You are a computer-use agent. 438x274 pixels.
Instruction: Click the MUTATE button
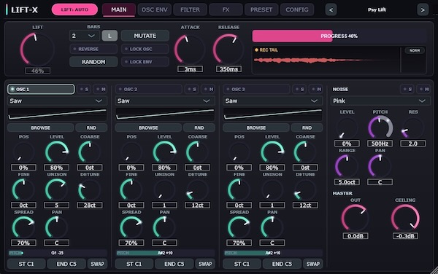coord(145,36)
